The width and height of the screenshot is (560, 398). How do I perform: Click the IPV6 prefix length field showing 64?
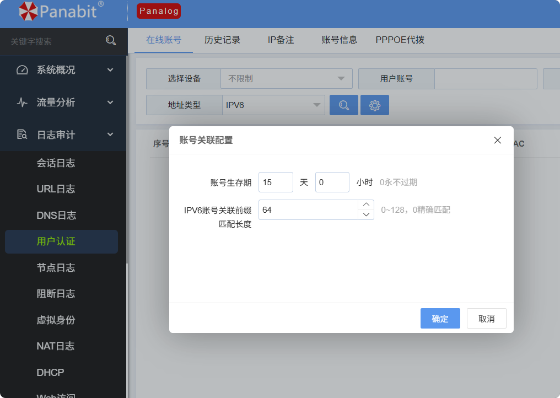[308, 209]
